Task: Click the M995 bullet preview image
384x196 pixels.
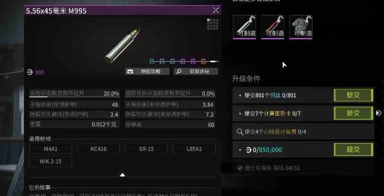Action: point(122,45)
